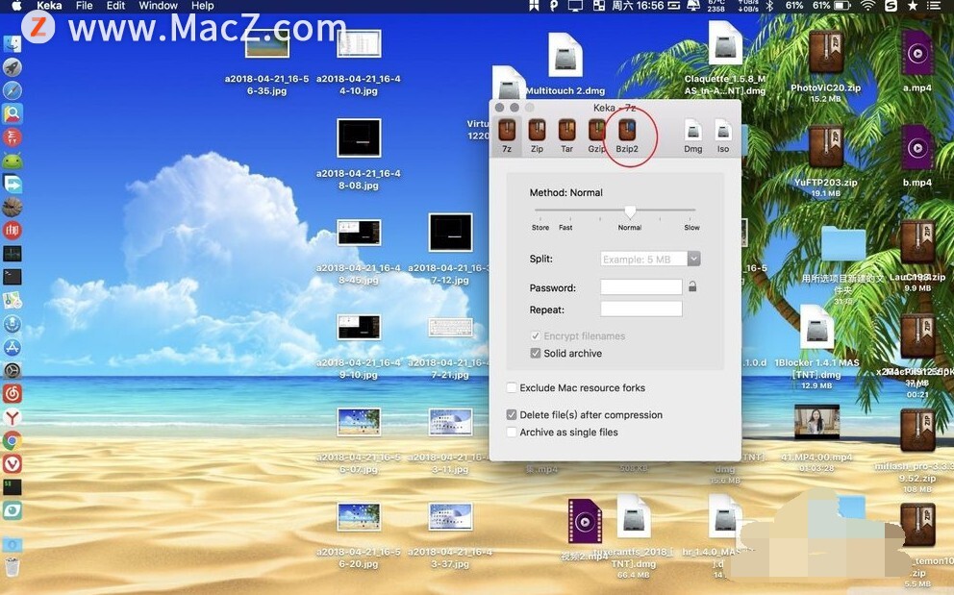This screenshot has width=954, height=595.
Task: Disable Delete file(s) after compression
Action: click(x=512, y=414)
